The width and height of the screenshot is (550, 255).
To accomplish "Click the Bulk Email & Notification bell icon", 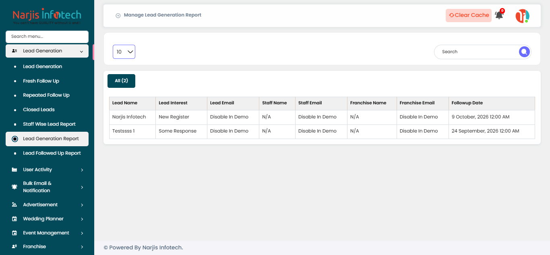I will tap(14, 187).
